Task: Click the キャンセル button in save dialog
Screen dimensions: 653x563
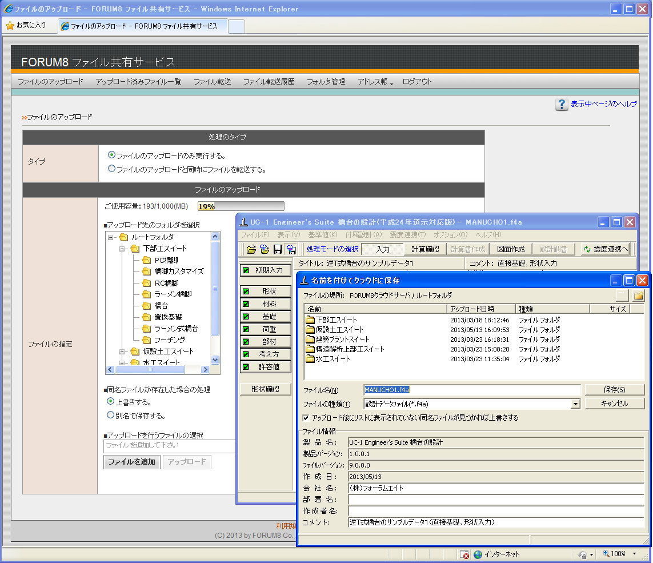Action: coord(614,404)
